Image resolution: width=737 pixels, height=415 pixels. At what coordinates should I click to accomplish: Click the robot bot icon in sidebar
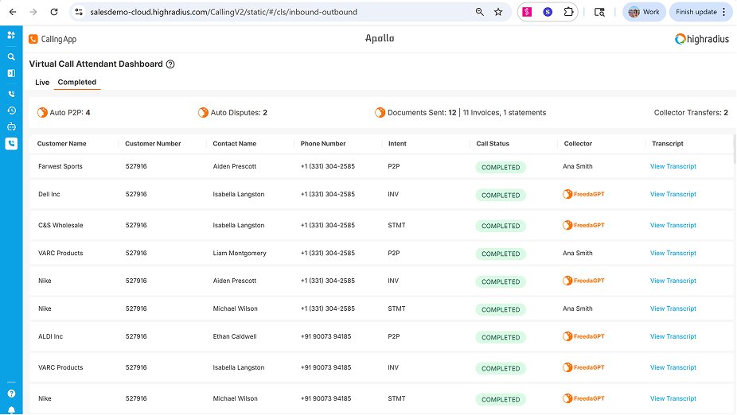pyautogui.click(x=11, y=126)
